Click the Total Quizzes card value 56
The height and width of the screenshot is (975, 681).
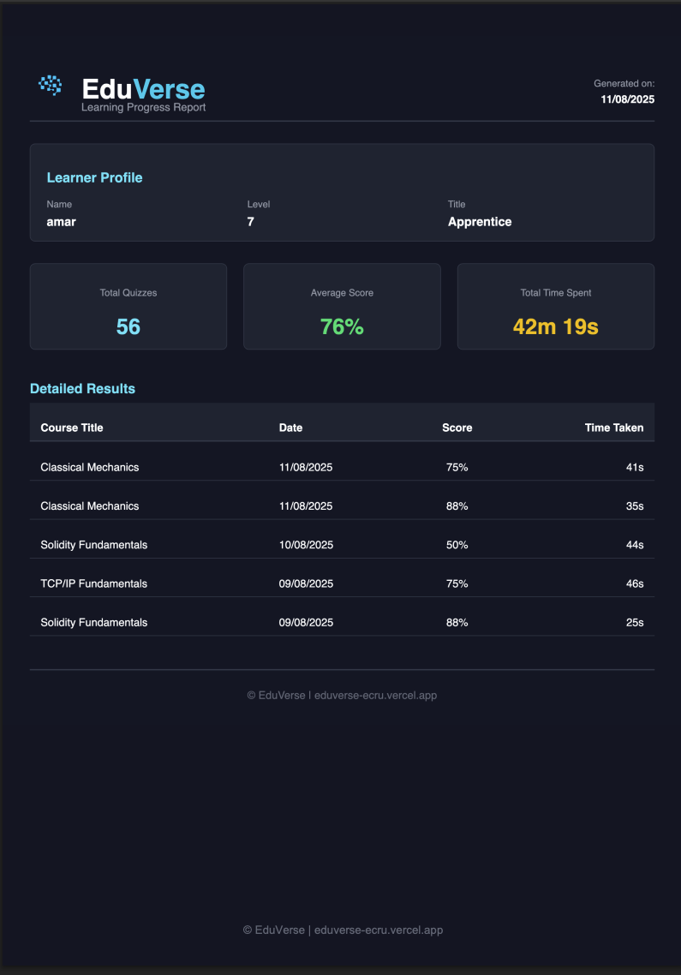(128, 326)
